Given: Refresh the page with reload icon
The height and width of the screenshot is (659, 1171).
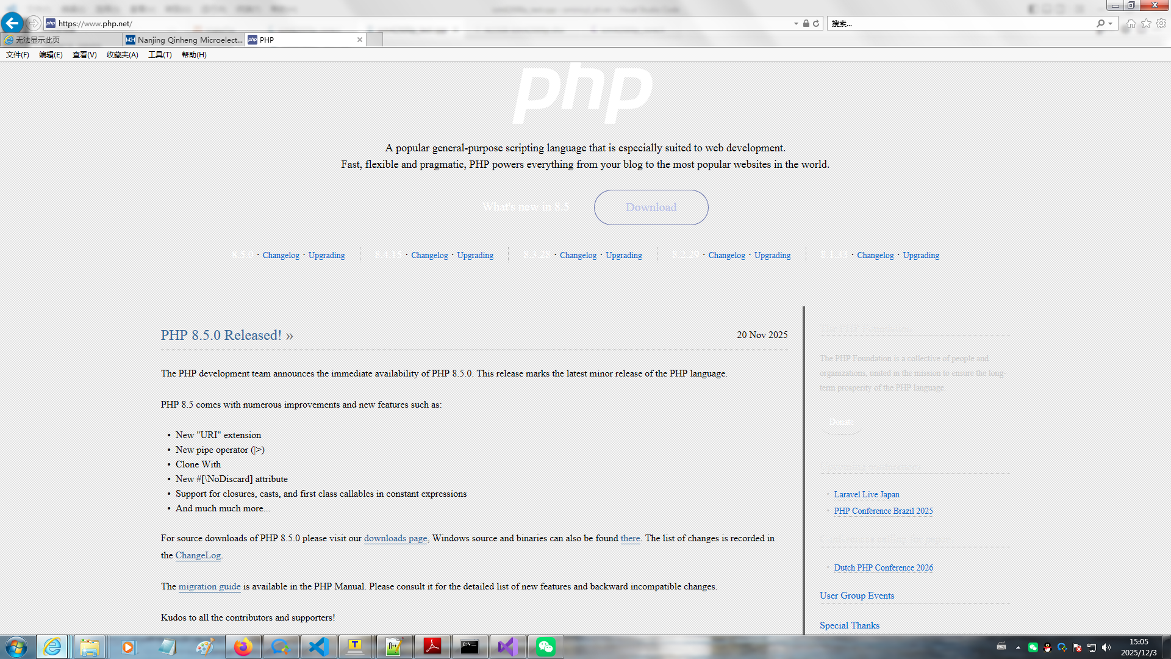Looking at the screenshot, I should [x=816, y=23].
